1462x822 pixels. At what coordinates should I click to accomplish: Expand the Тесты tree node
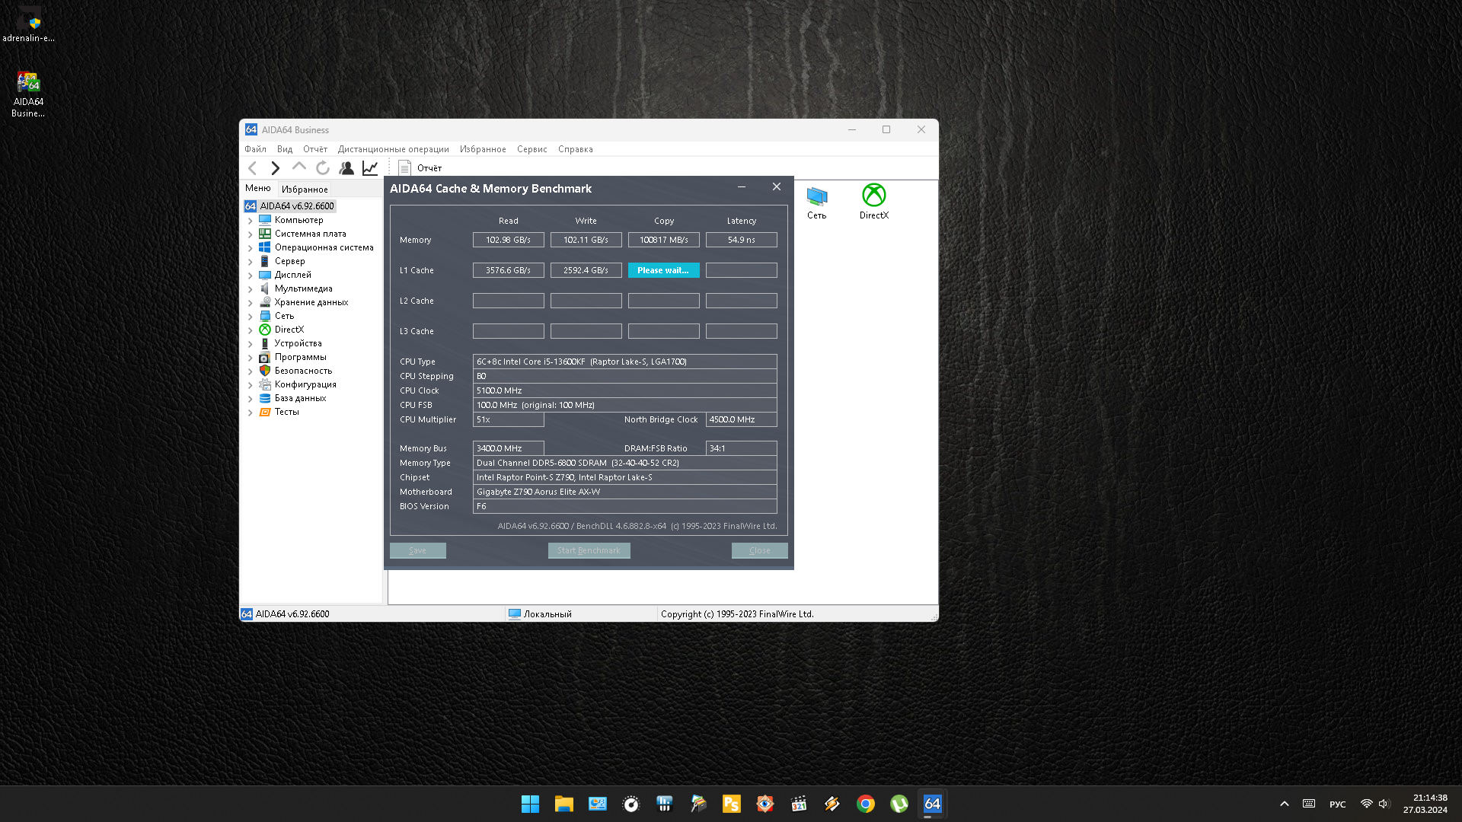point(250,413)
